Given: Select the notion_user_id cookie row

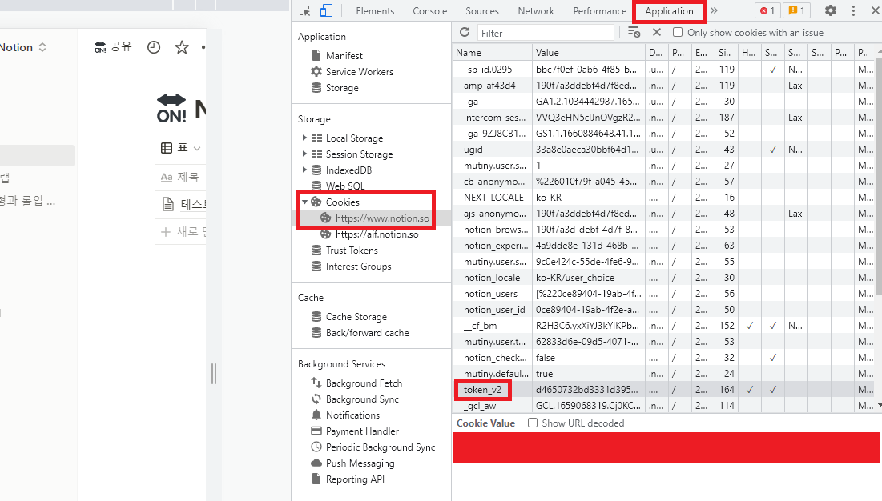Looking at the screenshot, I should tap(664, 310).
